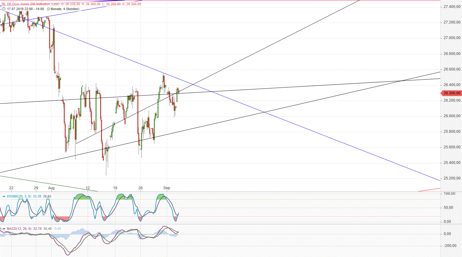462x257 pixels.
Task: Click the '12' date axis label
Action: 88,188
